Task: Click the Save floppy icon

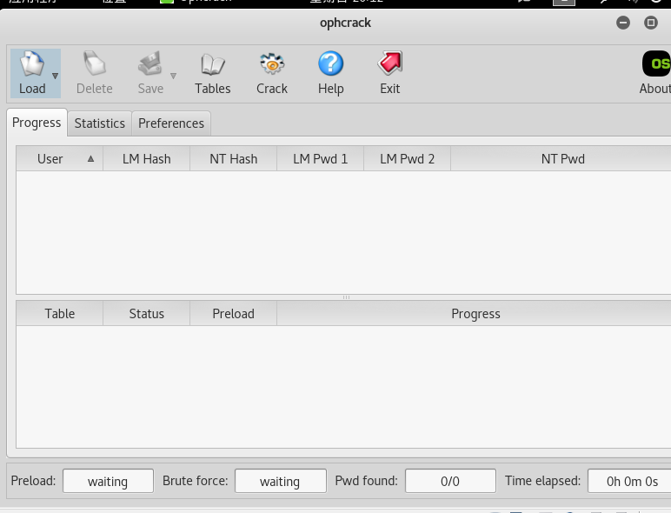Action: (150, 63)
